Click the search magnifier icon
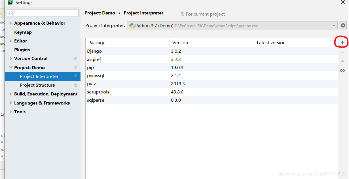Image resolution: width=349 pixels, height=179 pixels. pos(11,13)
